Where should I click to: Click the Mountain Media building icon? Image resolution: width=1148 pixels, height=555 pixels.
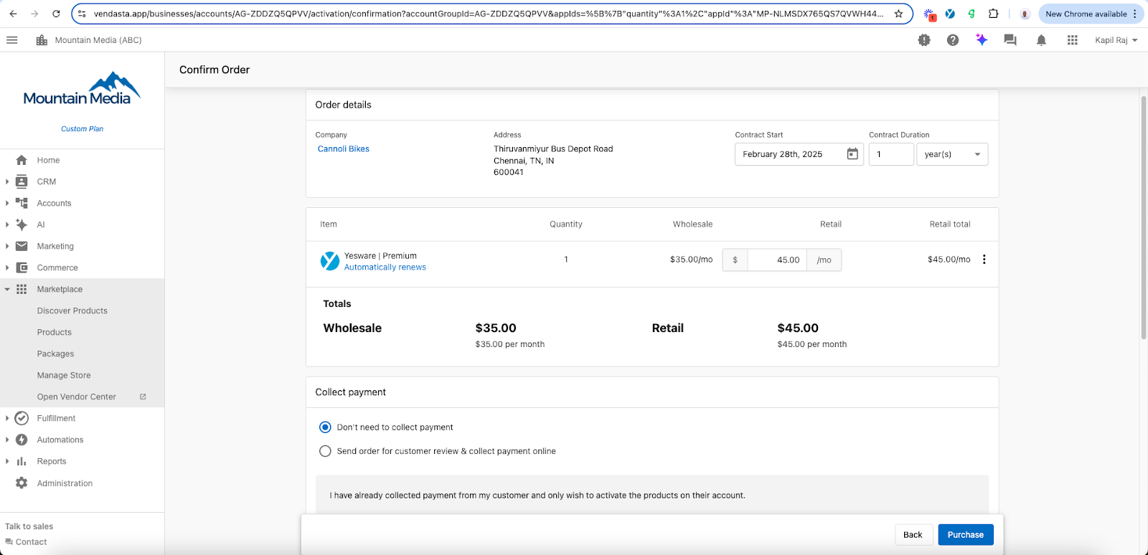42,40
